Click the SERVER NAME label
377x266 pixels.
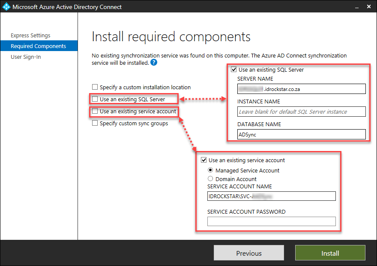(255, 79)
